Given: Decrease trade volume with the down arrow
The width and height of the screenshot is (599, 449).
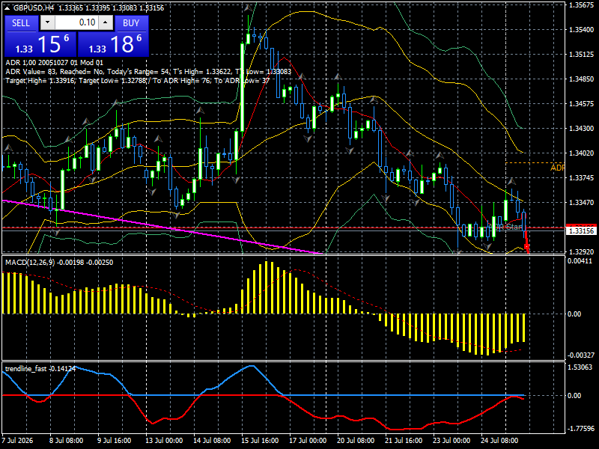Looking at the screenshot, I should (x=47, y=22).
